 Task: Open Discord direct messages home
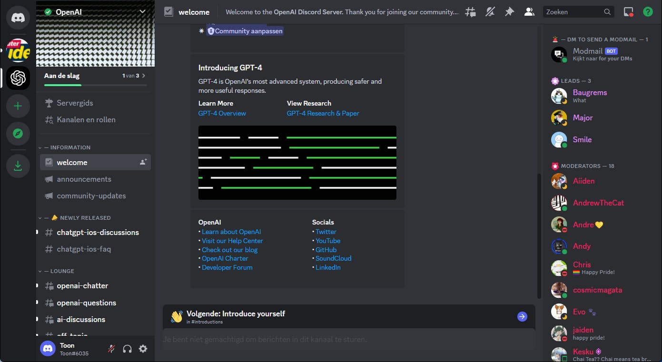tap(18, 18)
